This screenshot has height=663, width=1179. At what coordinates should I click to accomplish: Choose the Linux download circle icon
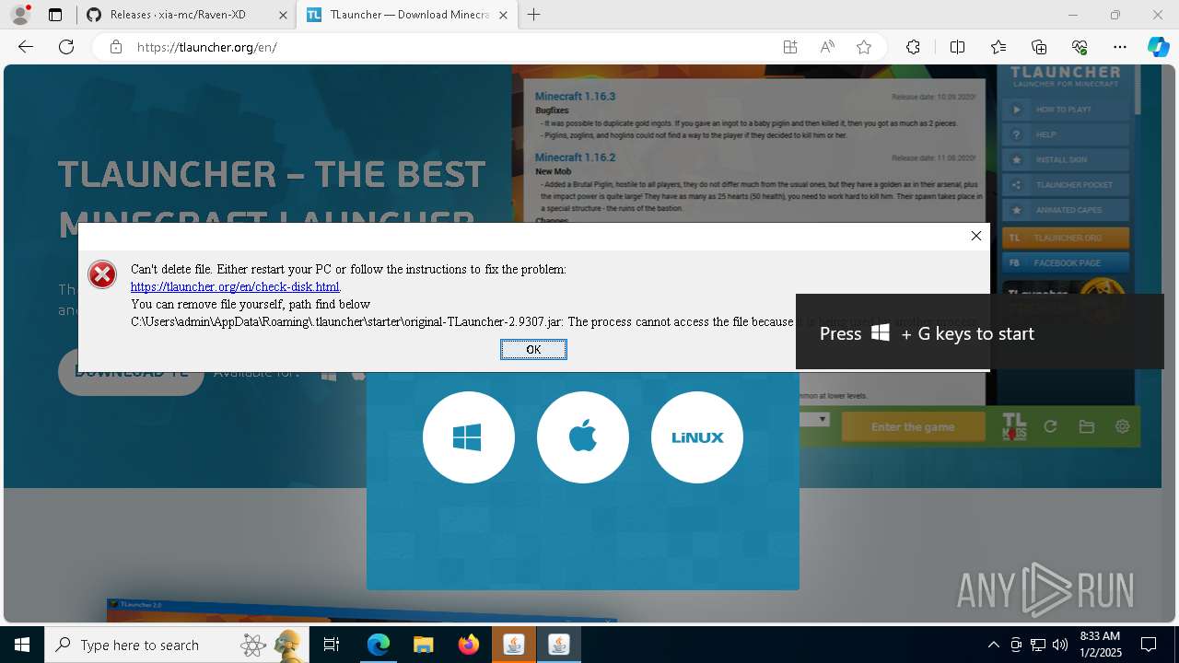[x=696, y=437]
